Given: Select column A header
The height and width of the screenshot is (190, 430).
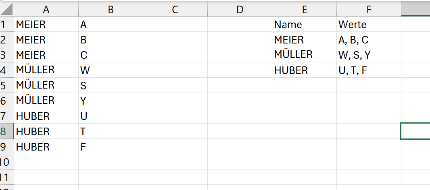Looking at the screenshot, I should pos(46,10).
